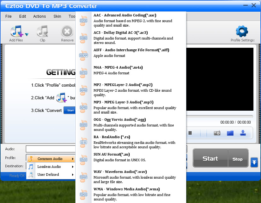Open Profile Settings gear icon
The image size is (261, 203).
pyautogui.click(x=242, y=31)
